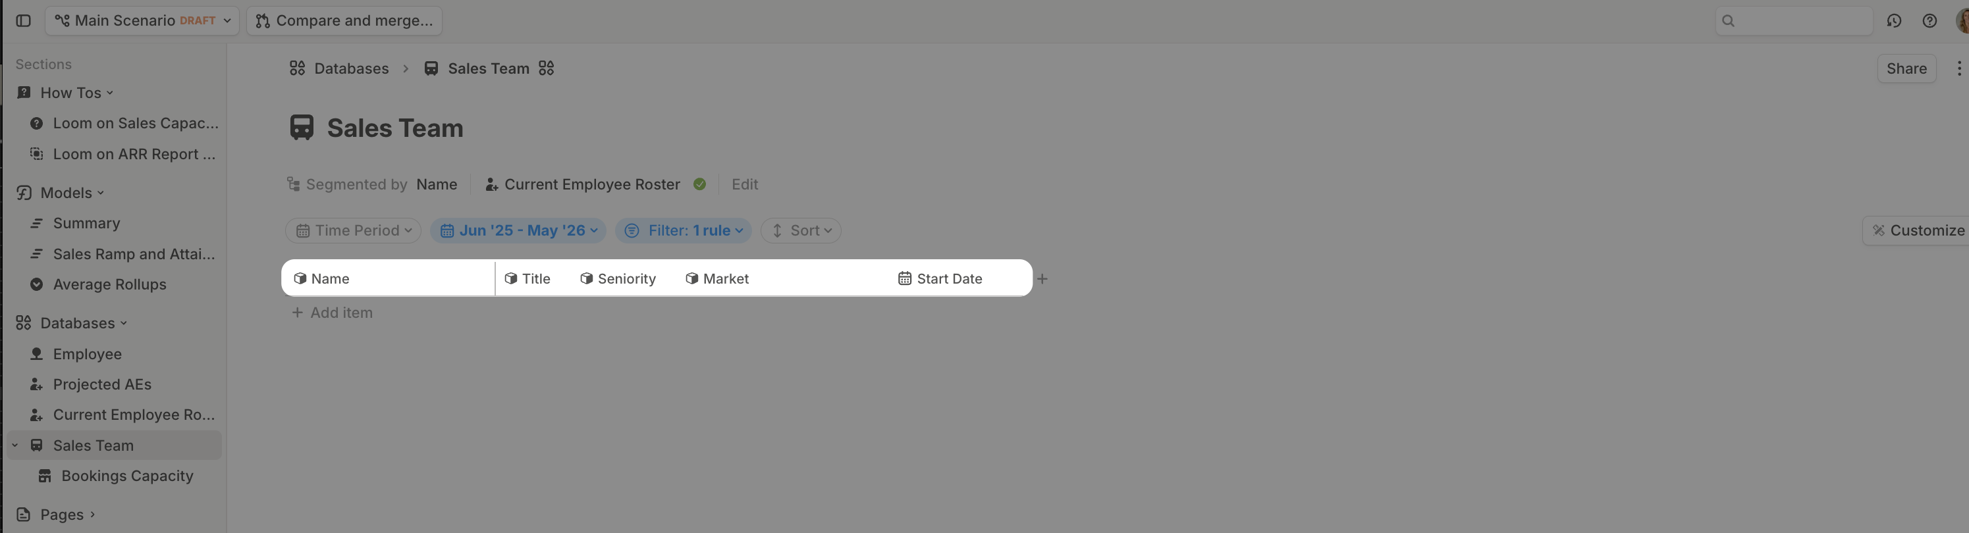The image size is (1969, 533).
Task: Click the green check status icon
Action: coord(699,184)
